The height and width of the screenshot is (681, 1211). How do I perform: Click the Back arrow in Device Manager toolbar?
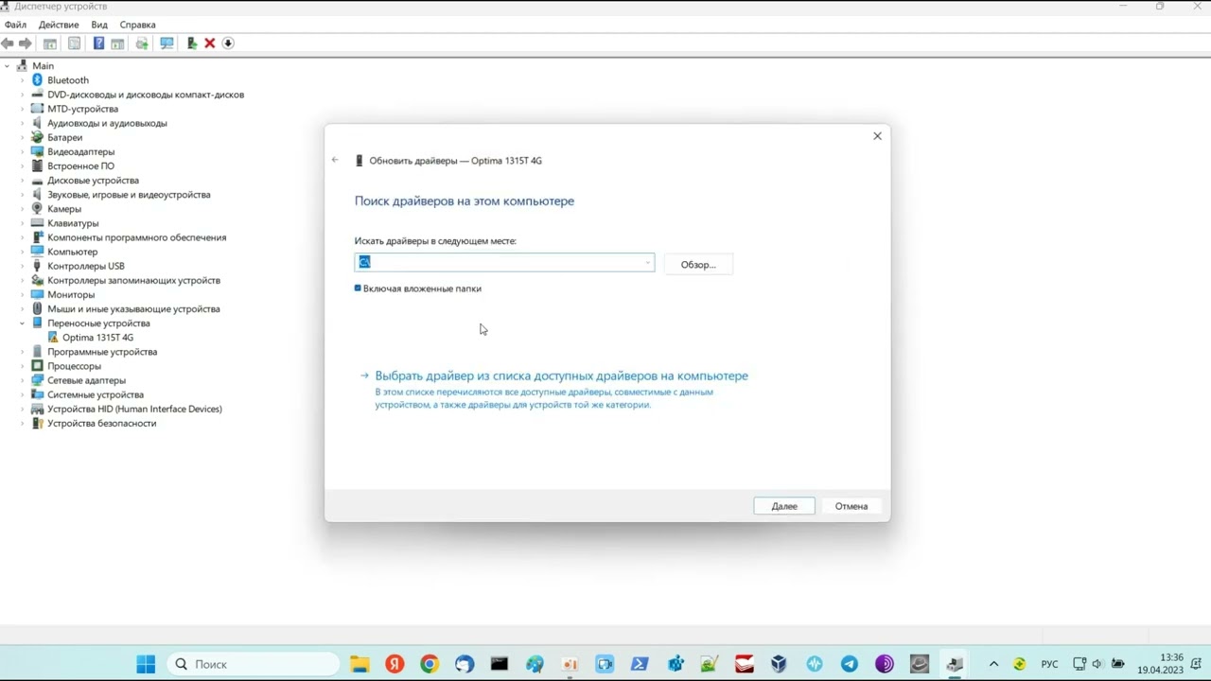(8, 44)
